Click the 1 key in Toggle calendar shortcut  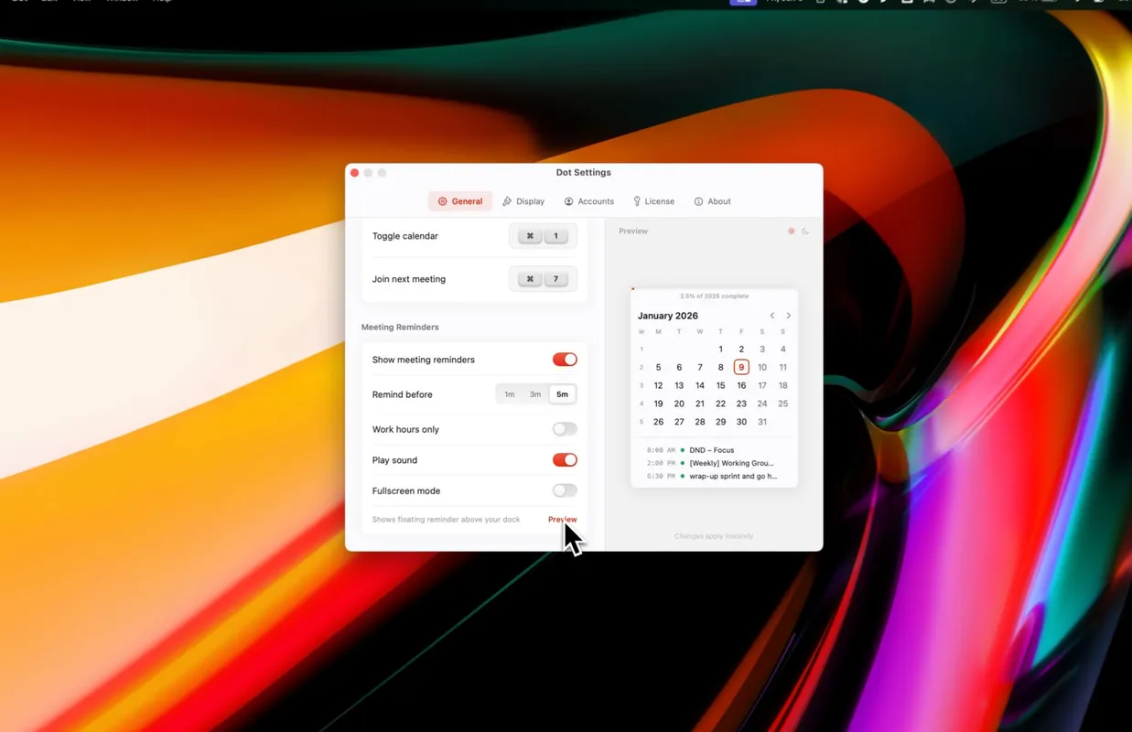click(555, 236)
